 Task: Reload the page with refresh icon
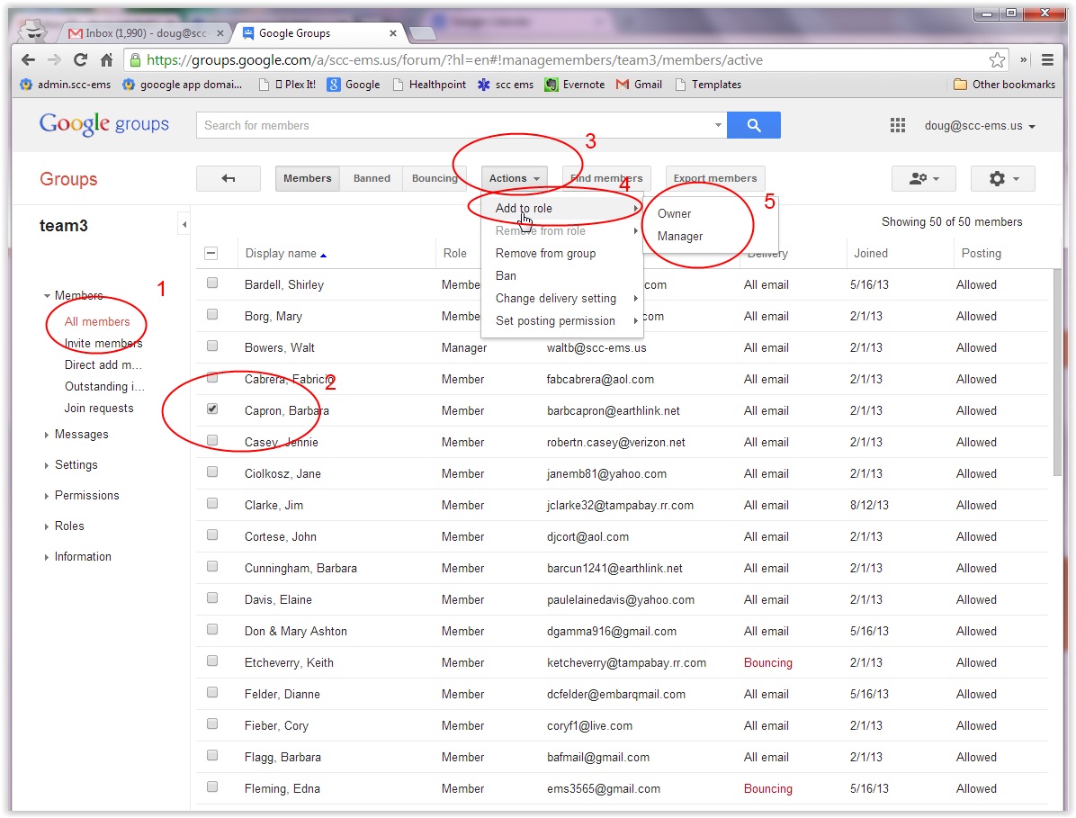[x=80, y=60]
